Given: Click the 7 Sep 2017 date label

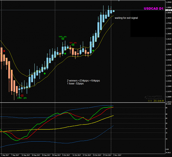Looking at the screenshot, I should point(15,155).
